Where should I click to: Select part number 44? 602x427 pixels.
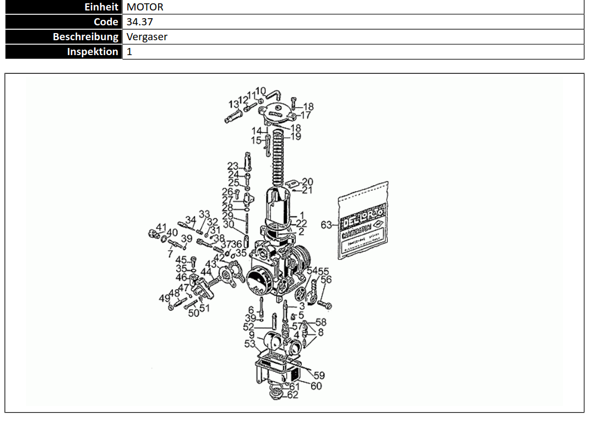click(x=206, y=272)
